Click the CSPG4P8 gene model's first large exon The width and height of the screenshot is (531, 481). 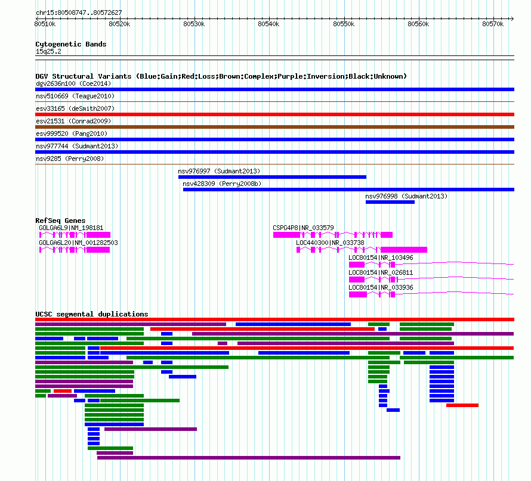click(x=286, y=235)
